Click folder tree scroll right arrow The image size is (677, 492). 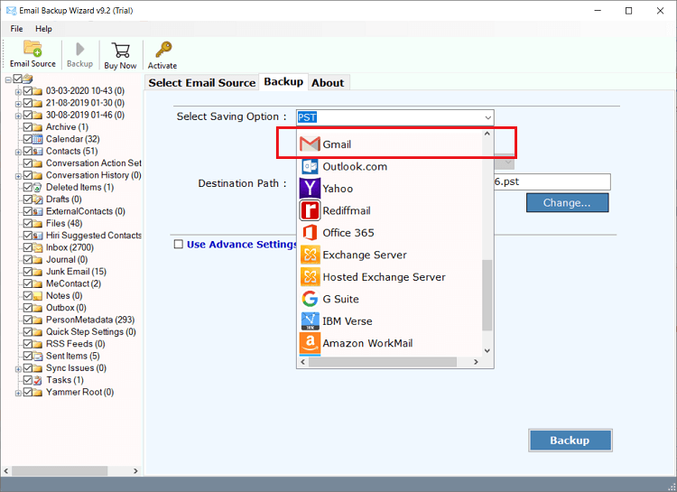pos(135,470)
